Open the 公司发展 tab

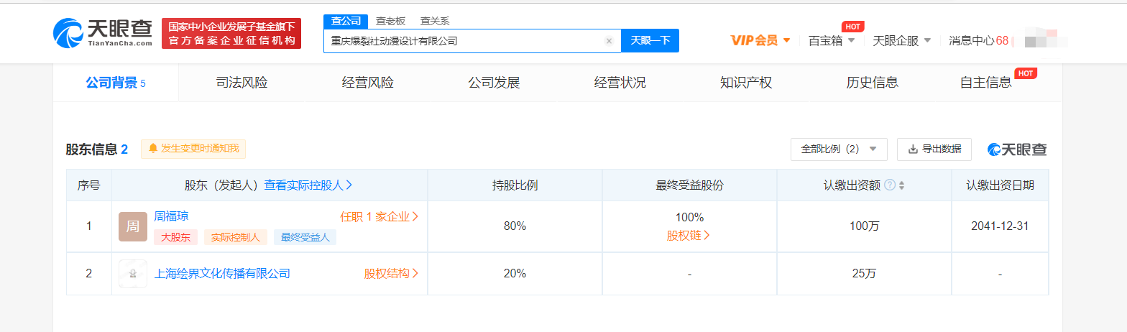(494, 83)
